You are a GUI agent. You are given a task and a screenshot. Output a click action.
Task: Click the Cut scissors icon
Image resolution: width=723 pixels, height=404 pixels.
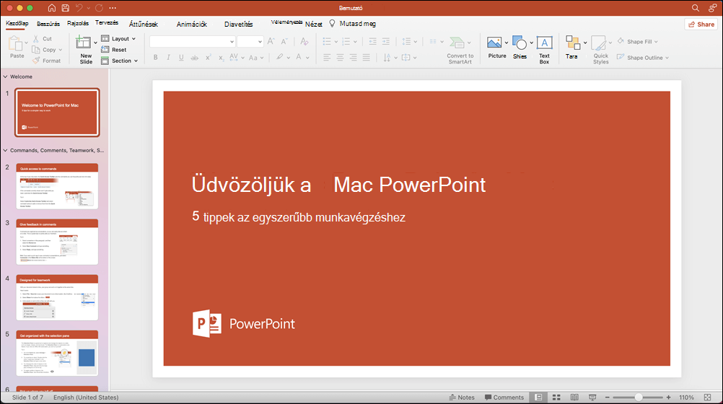(x=36, y=39)
